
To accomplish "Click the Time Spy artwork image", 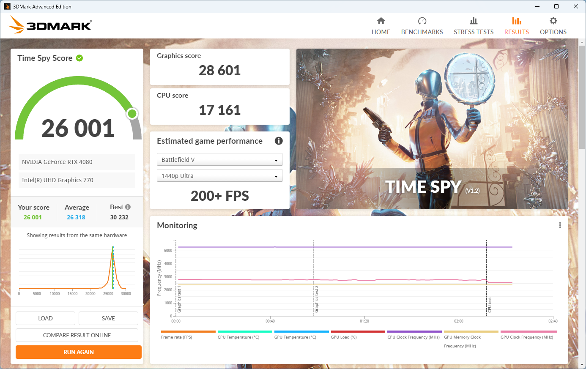I will click(x=432, y=129).
